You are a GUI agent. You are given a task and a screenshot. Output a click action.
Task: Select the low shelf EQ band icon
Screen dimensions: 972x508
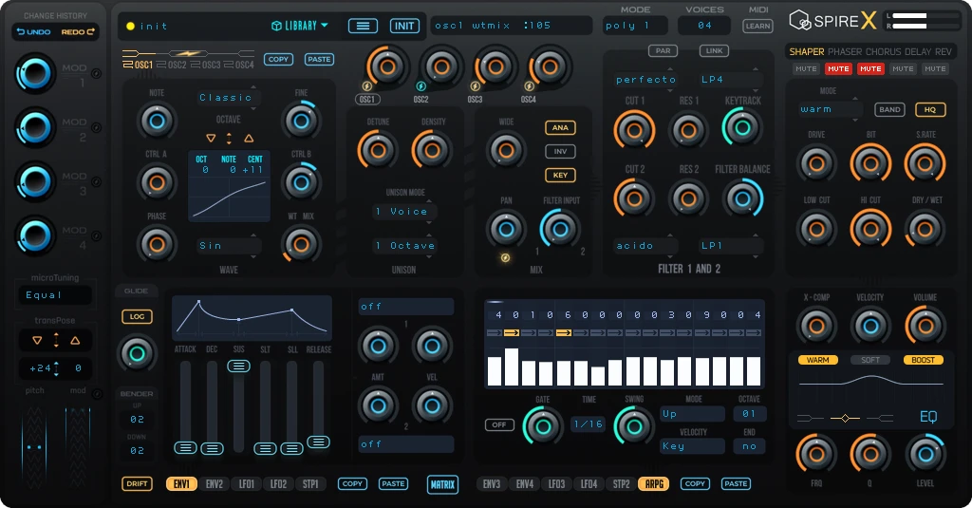point(811,418)
